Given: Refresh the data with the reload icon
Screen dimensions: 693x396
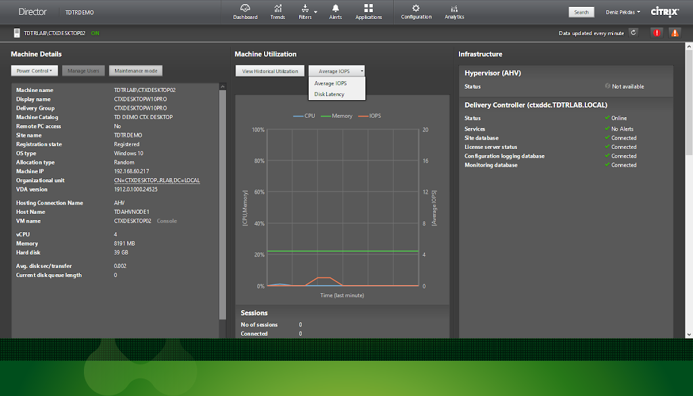Looking at the screenshot, I should tap(633, 32).
